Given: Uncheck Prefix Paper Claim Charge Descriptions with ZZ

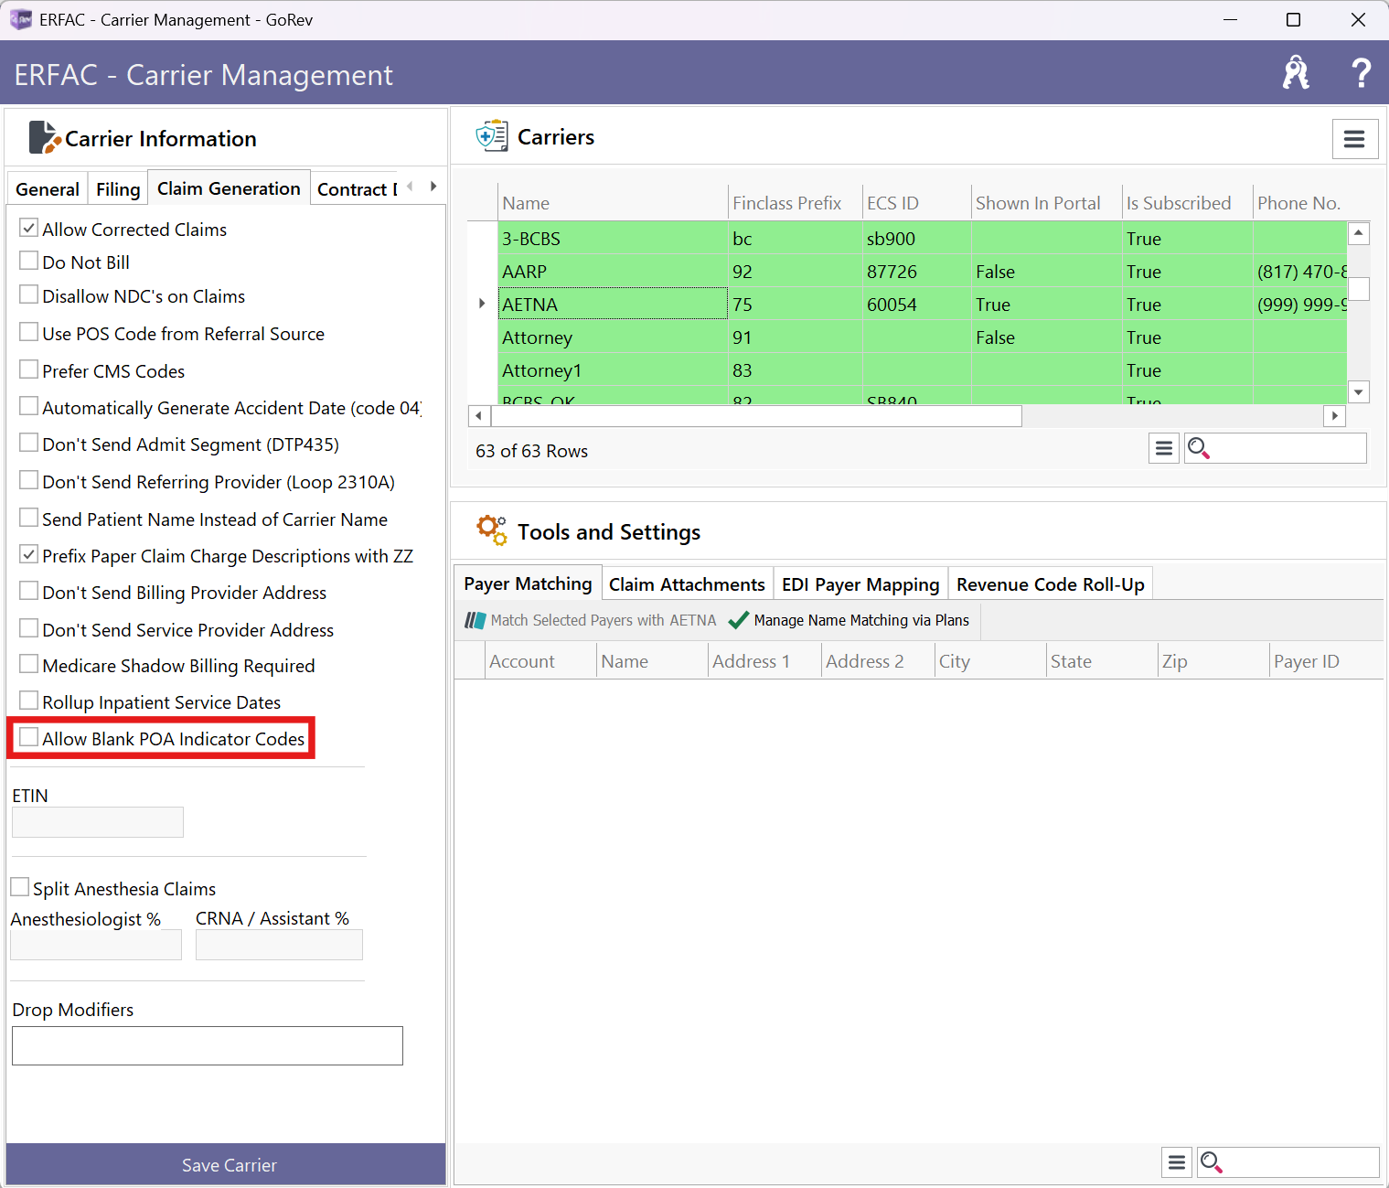Looking at the screenshot, I should point(29,554).
